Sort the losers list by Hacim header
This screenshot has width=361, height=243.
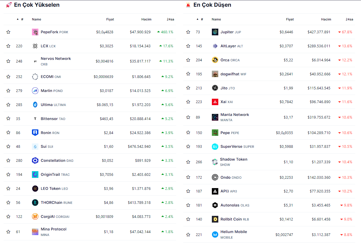pos(326,19)
